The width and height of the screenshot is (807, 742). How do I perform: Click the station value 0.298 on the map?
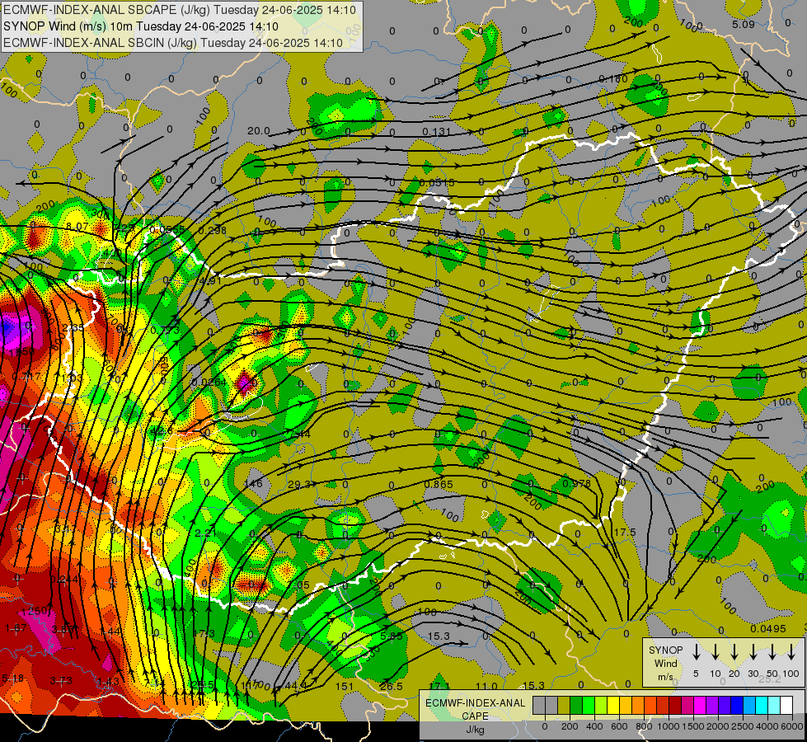point(212,230)
